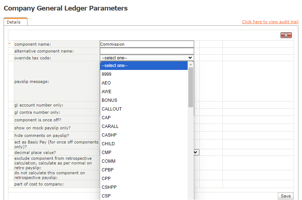
Task: Pick AEO in the dropdown list
Action: pos(144,83)
